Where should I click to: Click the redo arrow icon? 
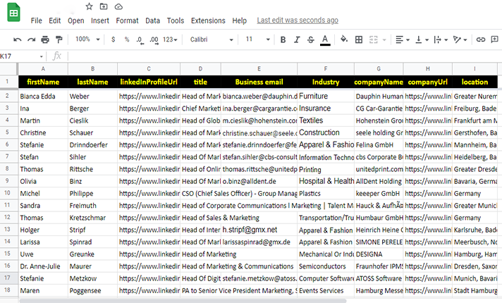click(31, 39)
